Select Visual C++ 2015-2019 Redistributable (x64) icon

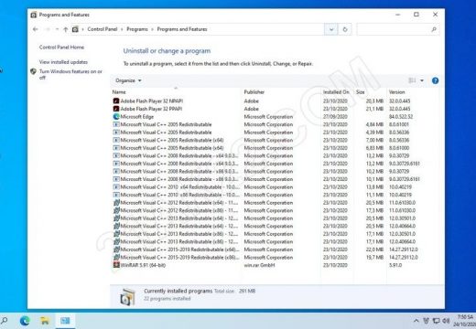tap(116, 249)
